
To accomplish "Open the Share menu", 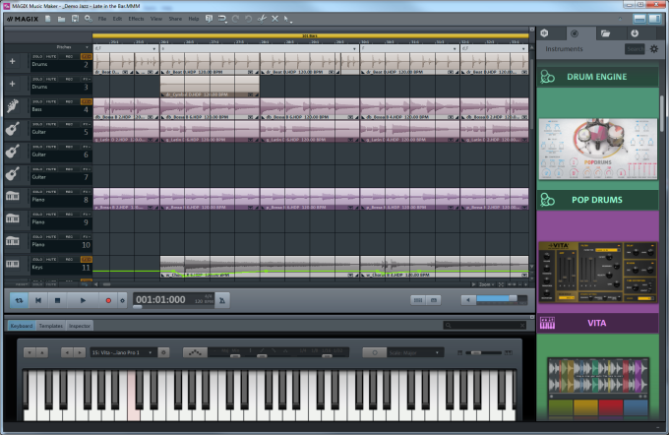I will pos(175,19).
